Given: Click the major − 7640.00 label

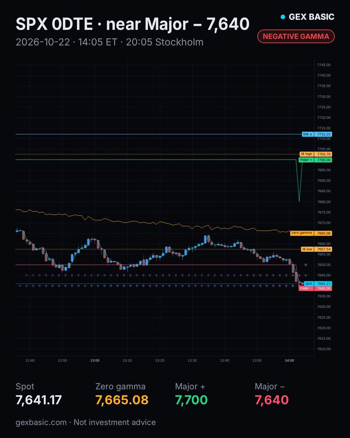Looking at the screenshot, I should [x=315, y=288].
